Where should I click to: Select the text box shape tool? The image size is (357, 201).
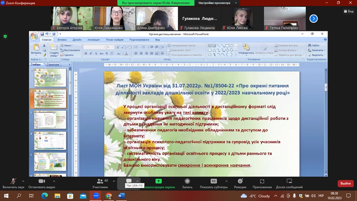pyautogui.click(x=210, y=45)
